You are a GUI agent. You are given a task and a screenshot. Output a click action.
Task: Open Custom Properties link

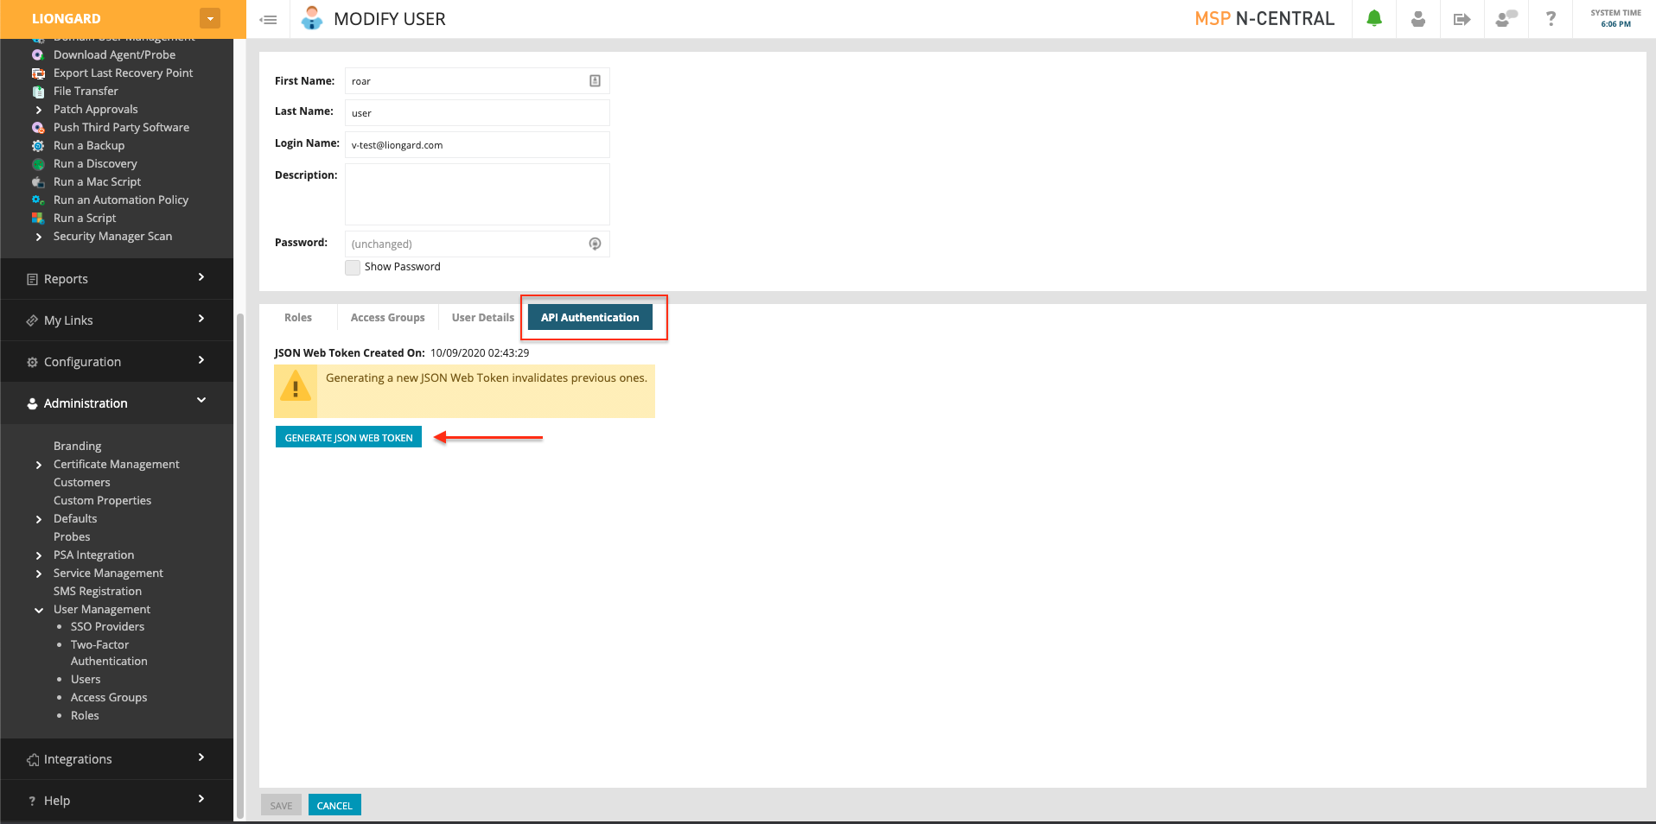[102, 501]
